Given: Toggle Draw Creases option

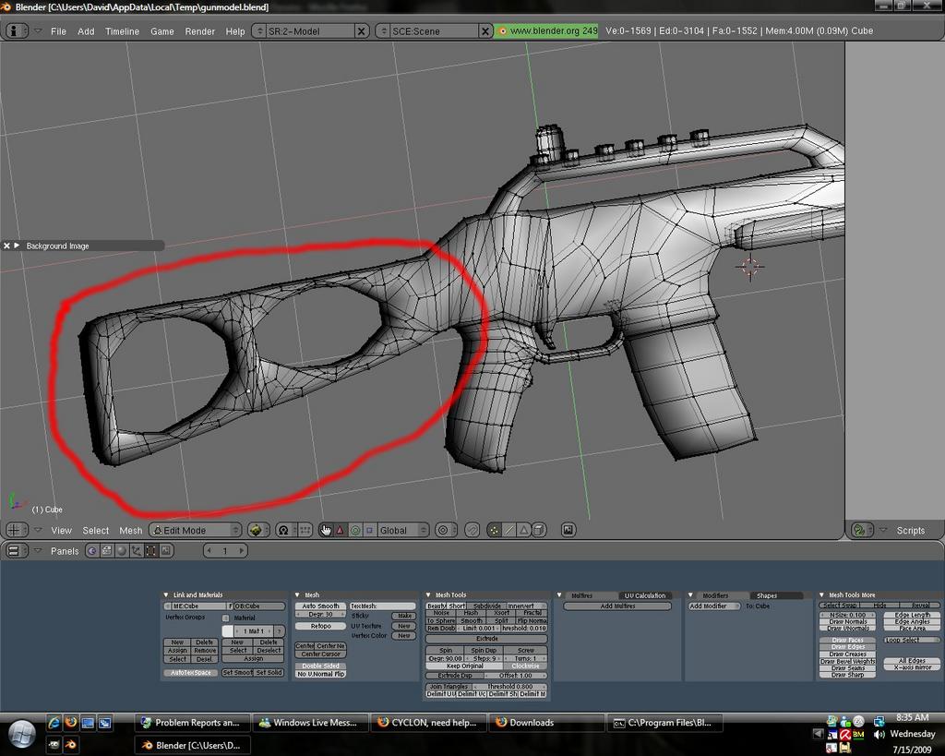Looking at the screenshot, I should (x=848, y=654).
